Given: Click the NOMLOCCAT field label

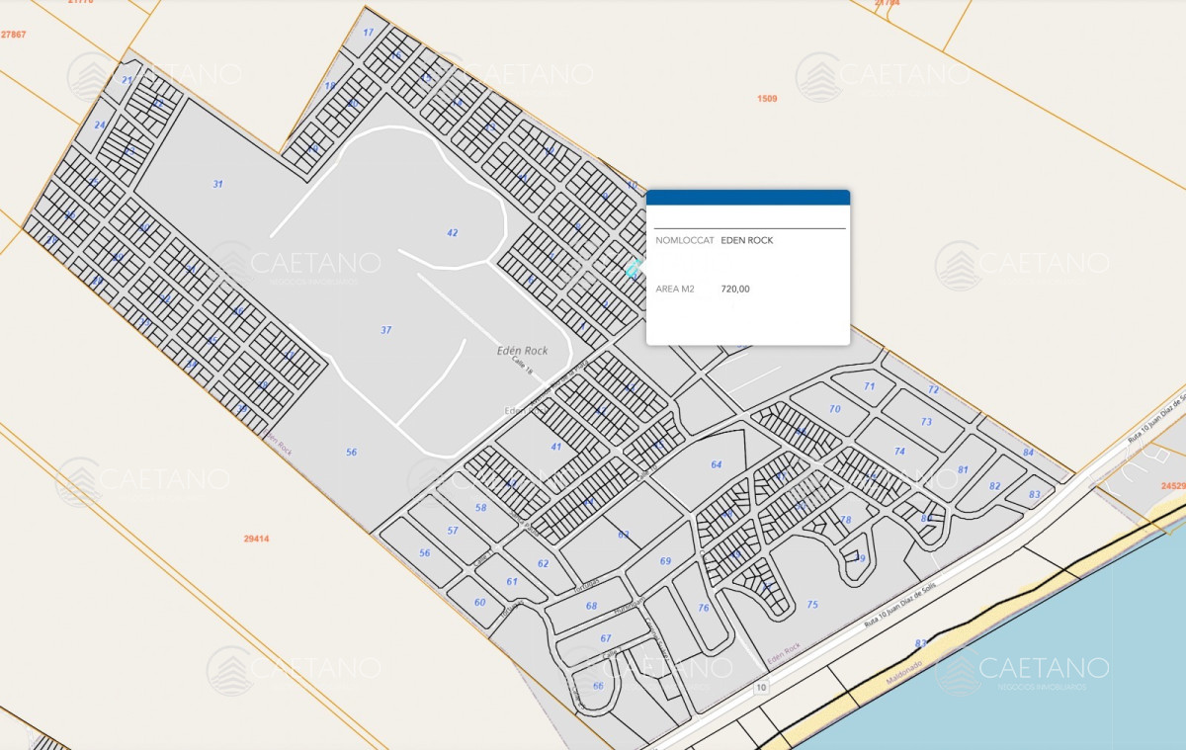Looking at the screenshot, I should coord(685,240).
